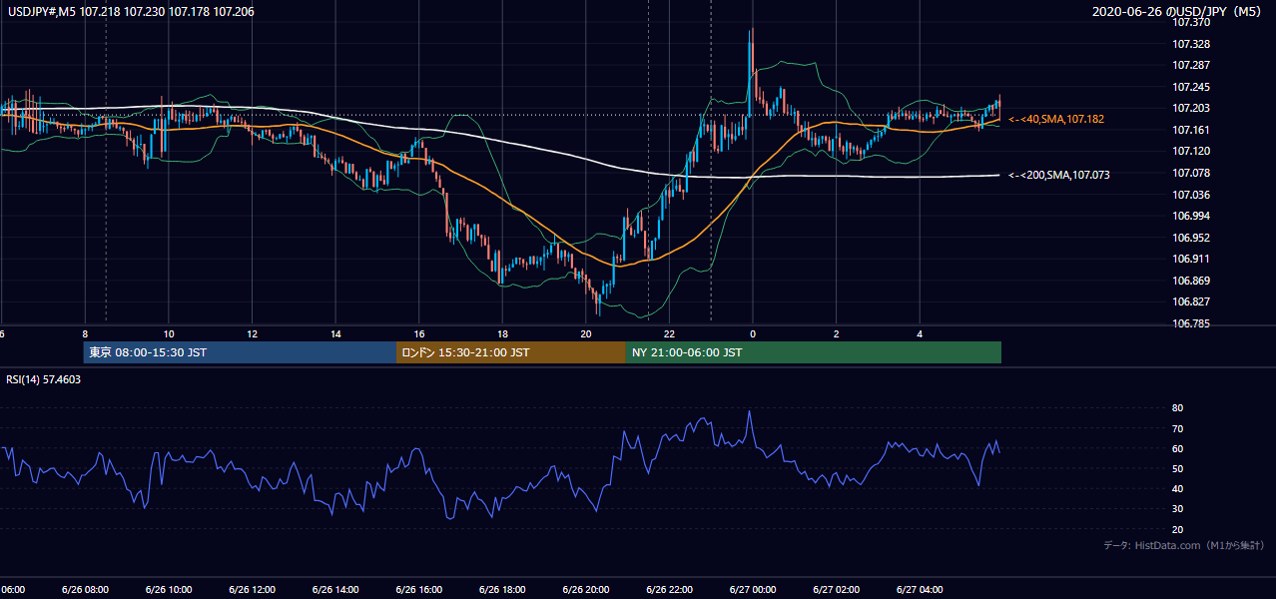
Task: Click price scale value 107.370
Action: pos(1191,23)
